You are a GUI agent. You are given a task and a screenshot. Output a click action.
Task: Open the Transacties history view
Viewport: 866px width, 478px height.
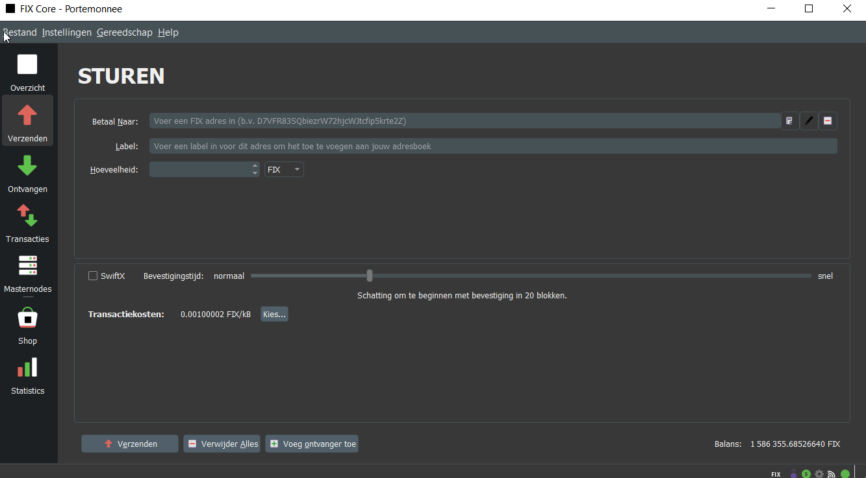[27, 223]
